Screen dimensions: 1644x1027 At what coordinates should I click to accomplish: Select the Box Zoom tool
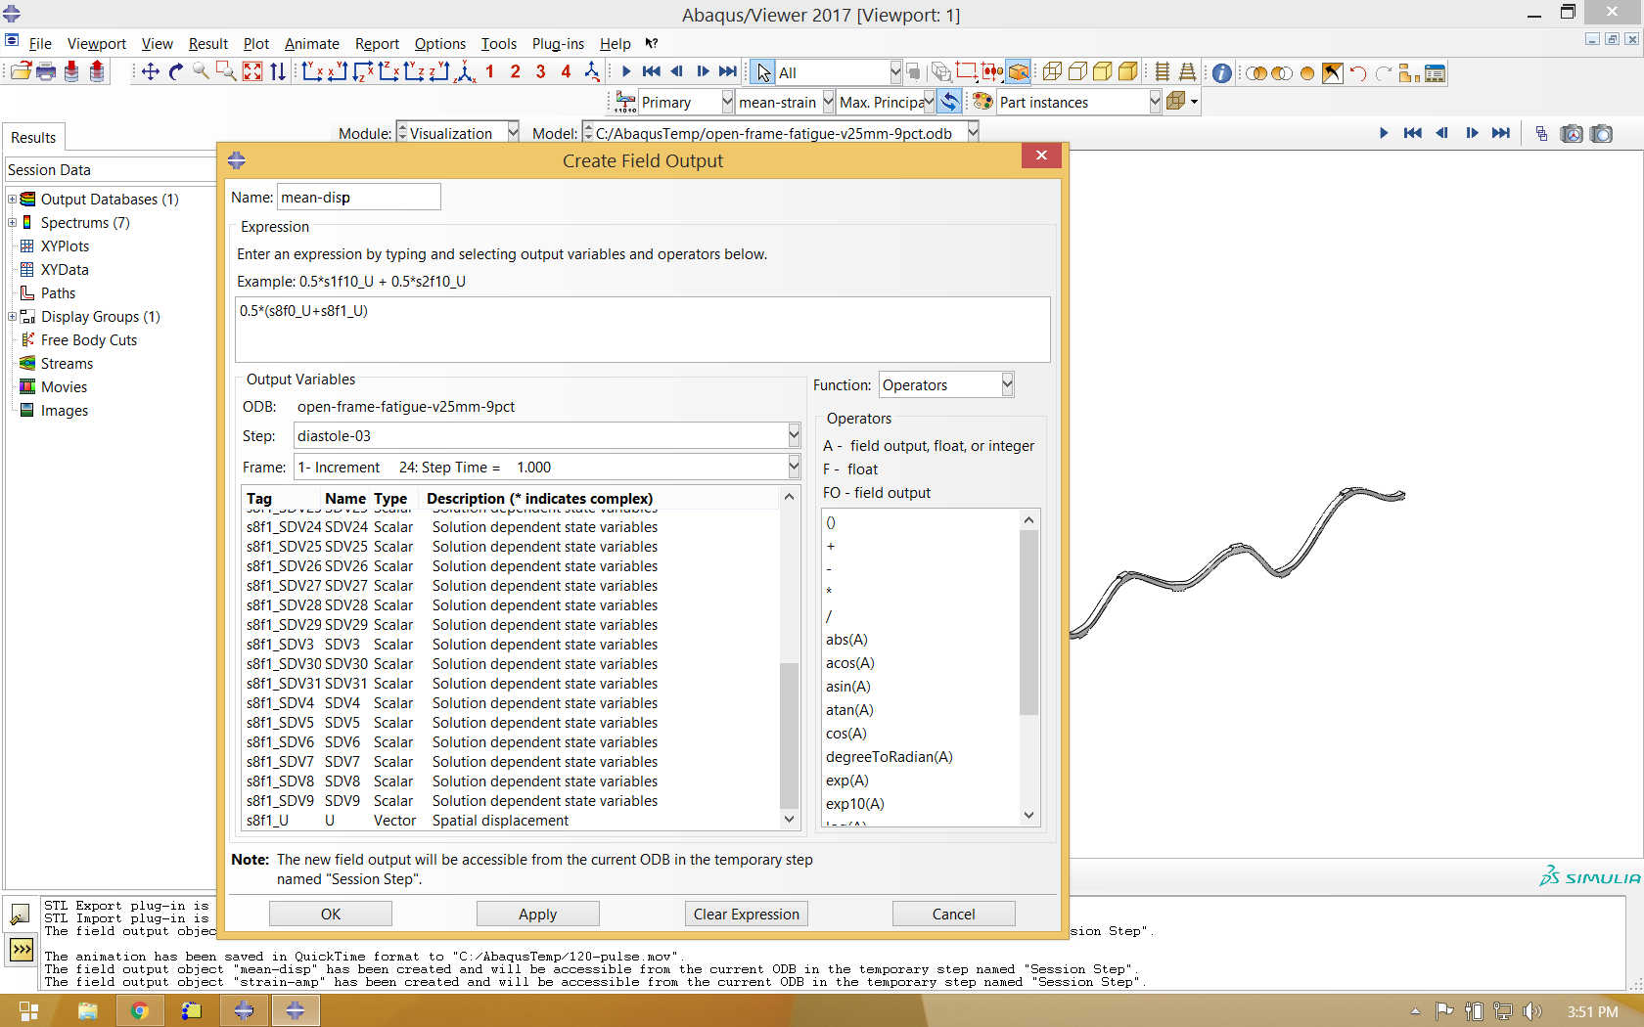tap(226, 71)
